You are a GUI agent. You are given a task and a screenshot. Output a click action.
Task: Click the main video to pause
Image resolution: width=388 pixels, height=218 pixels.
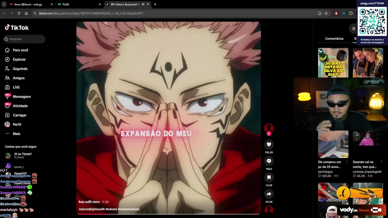pyautogui.click(x=169, y=118)
